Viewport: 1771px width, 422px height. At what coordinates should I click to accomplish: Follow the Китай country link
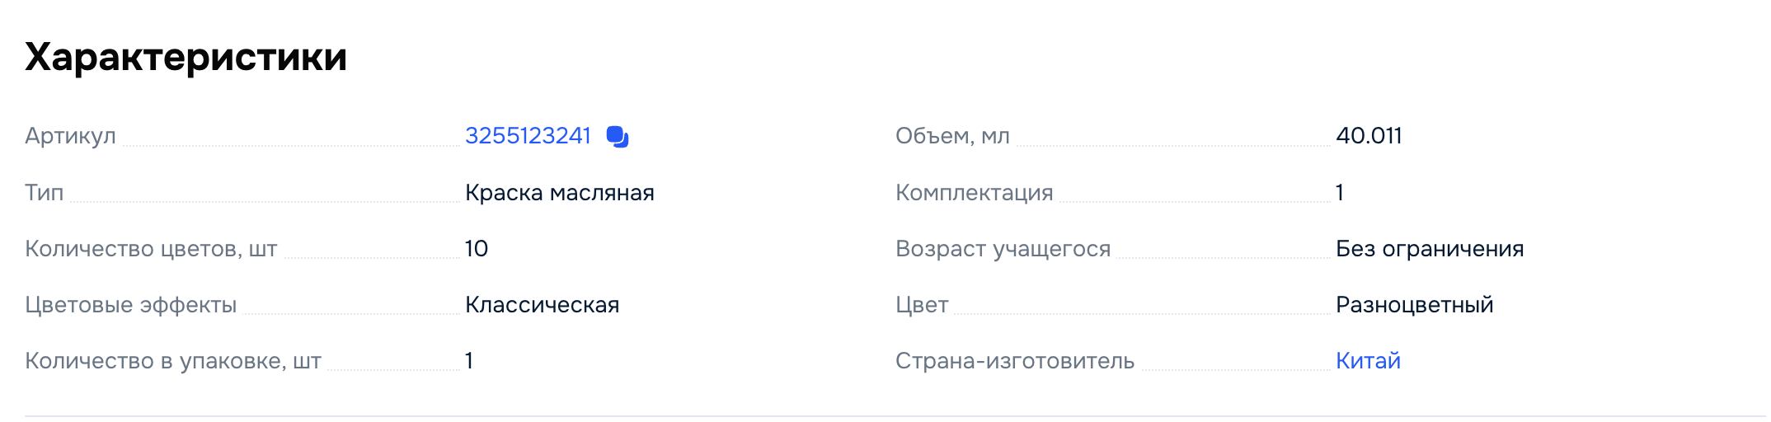tap(1368, 361)
